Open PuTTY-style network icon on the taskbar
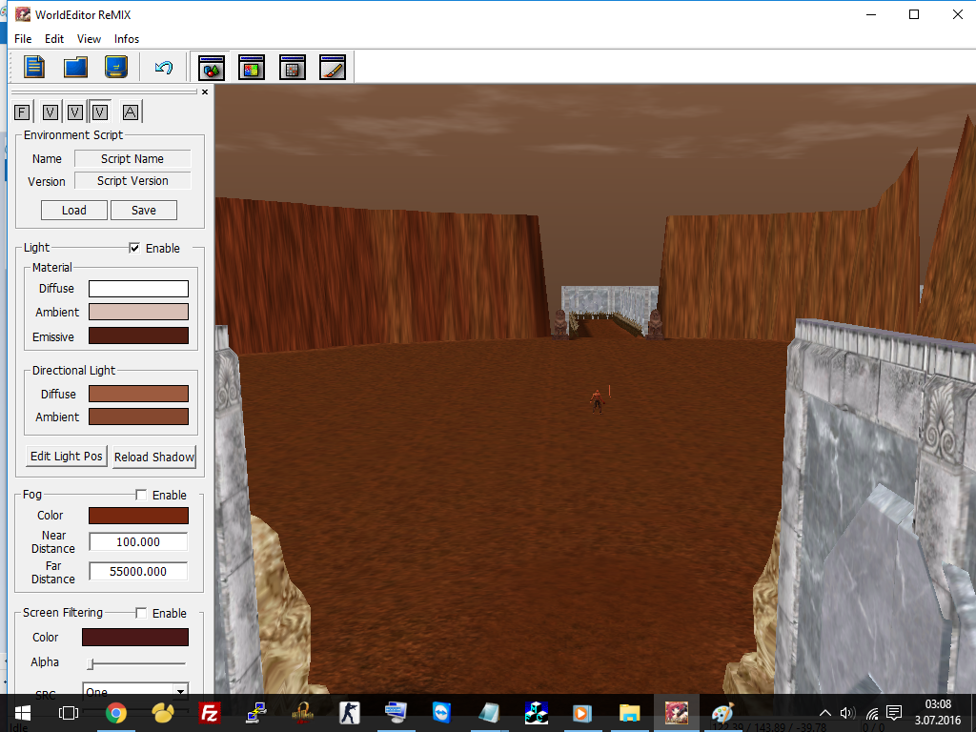This screenshot has height=732, width=976. click(x=256, y=713)
